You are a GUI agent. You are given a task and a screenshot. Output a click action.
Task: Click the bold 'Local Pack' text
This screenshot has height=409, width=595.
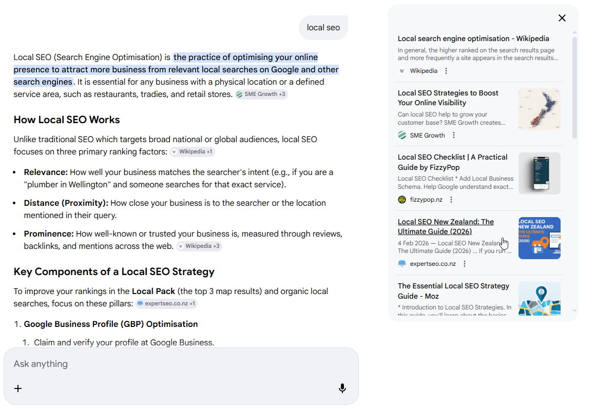pos(153,291)
